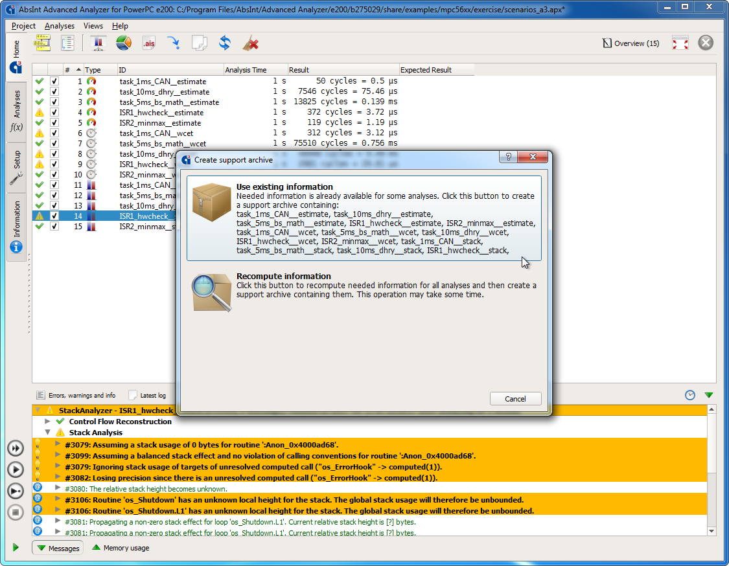Click the copy pages toolbar icon

pyautogui.click(x=200, y=43)
